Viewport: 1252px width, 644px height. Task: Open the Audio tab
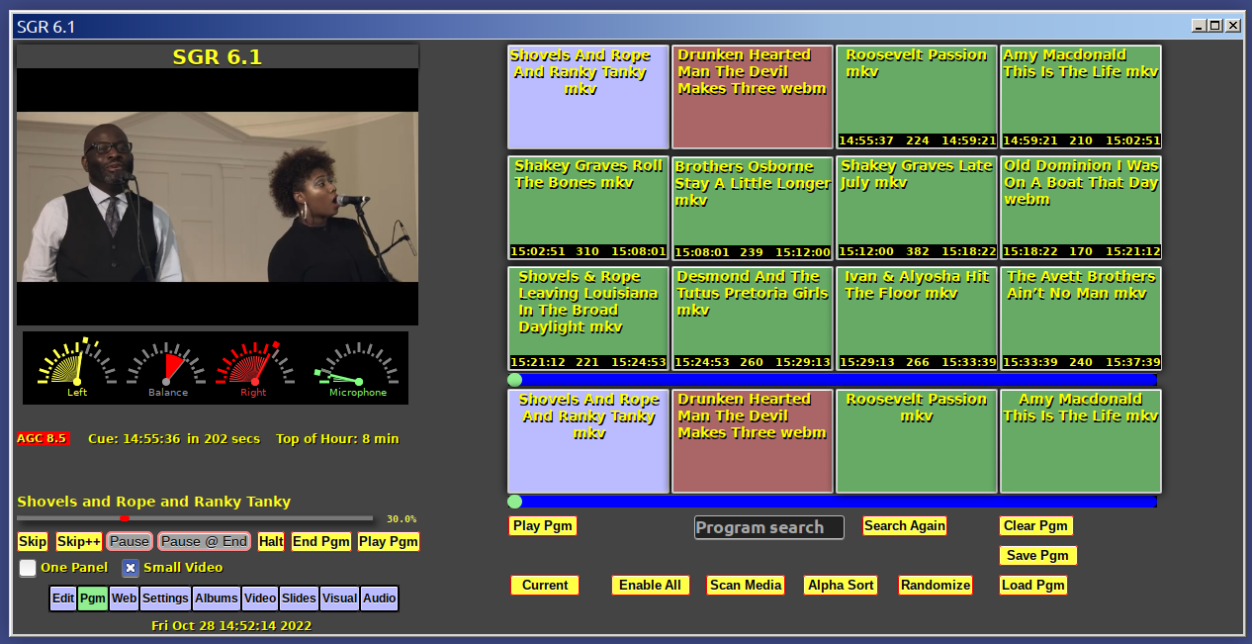(379, 598)
